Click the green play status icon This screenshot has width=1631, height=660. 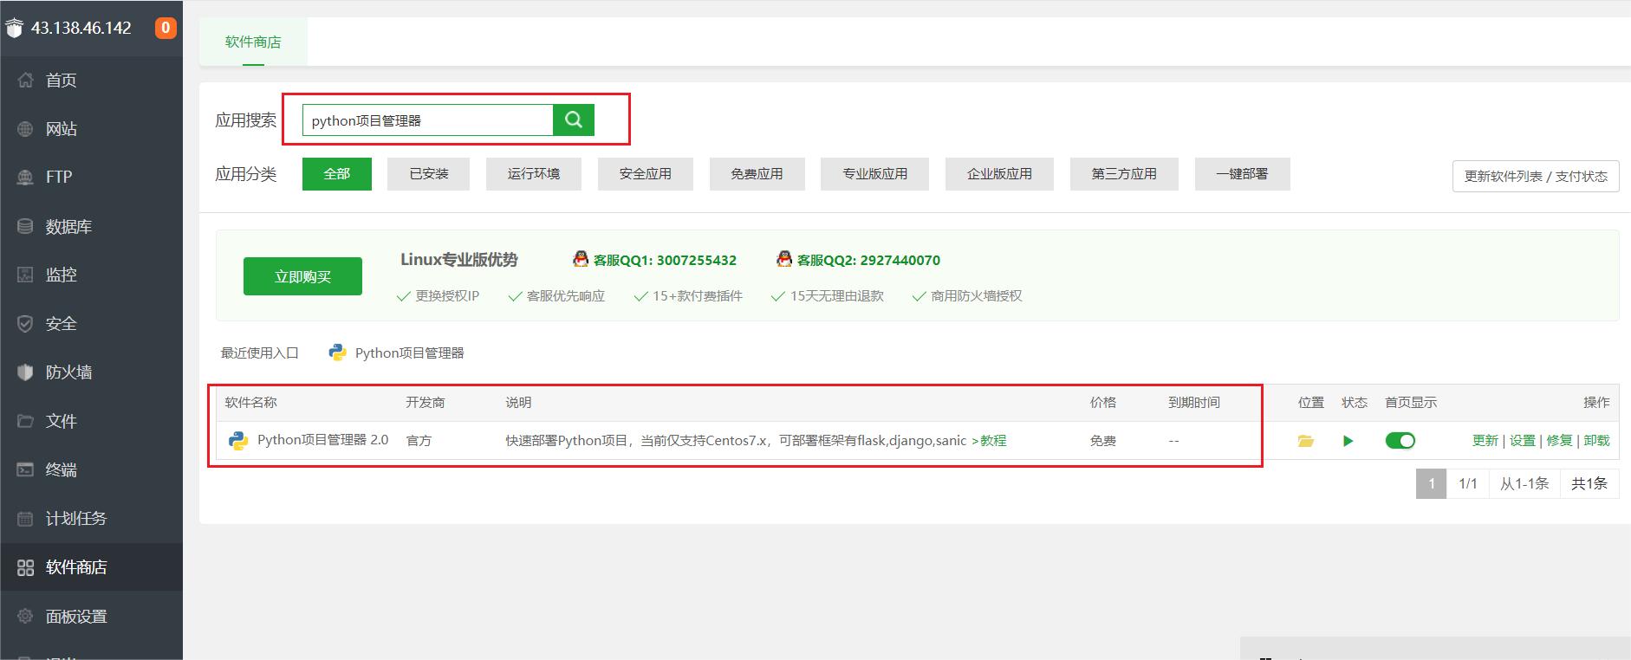tap(1348, 441)
